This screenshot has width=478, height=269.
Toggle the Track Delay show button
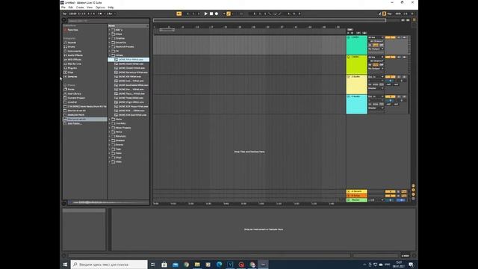(x=413, y=199)
